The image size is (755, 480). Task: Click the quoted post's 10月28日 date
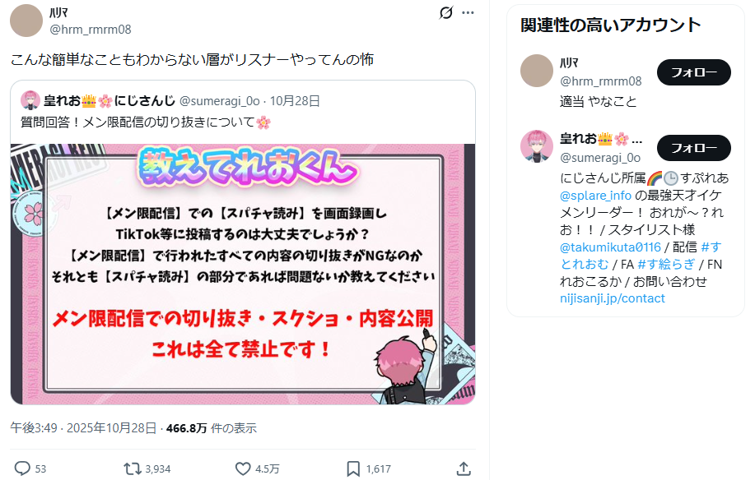pyautogui.click(x=295, y=101)
